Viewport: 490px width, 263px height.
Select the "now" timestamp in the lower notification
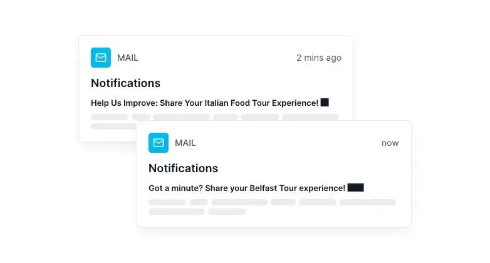point(390,143)
